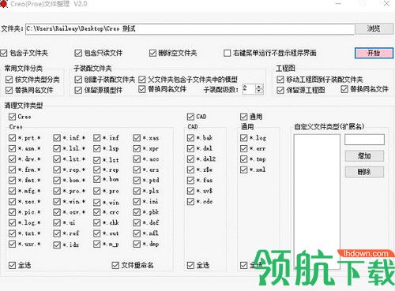395x291 pixels.
Task: Toggle the *.sec.* checkbox
Action: click(12, 201)
